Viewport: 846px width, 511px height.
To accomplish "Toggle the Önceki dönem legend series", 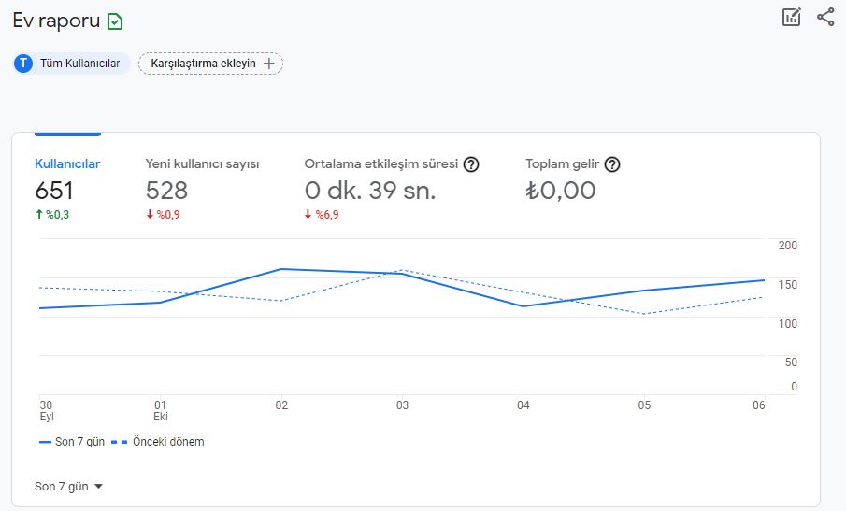I will (x=158, y=442).
